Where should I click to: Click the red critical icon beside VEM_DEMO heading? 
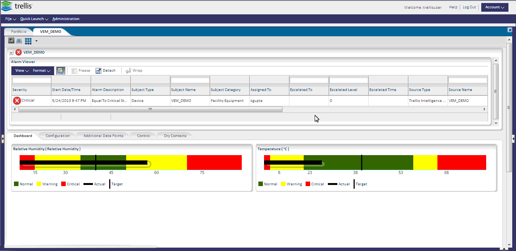coord(19,52)
